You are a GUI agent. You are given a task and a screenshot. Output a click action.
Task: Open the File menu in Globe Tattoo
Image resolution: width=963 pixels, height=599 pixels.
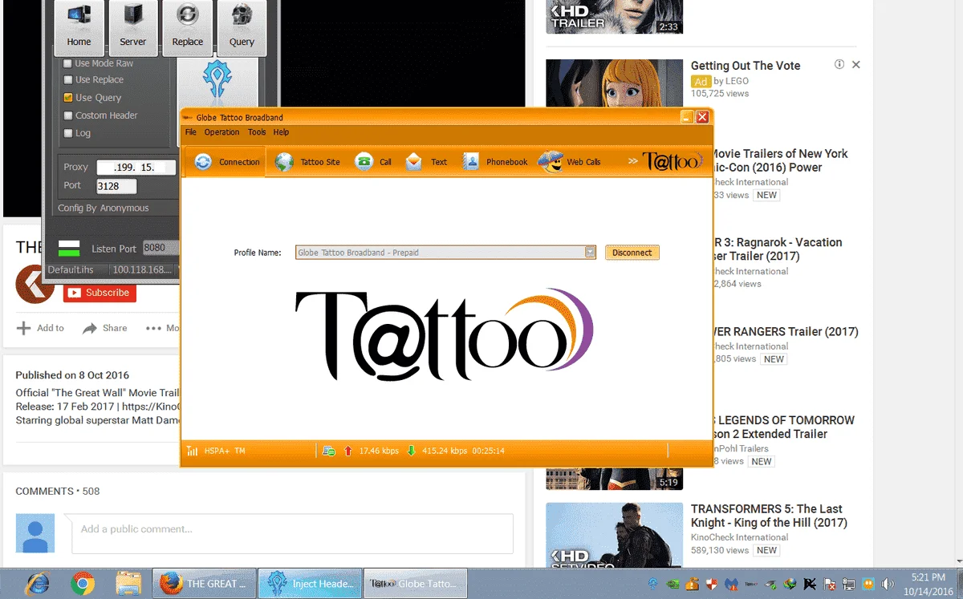pyautogui.click(x=191, y=132)
